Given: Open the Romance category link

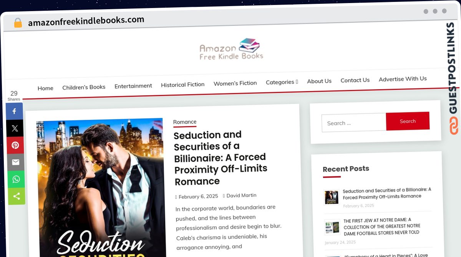Looking at the screenshot, I should point(185,122).
